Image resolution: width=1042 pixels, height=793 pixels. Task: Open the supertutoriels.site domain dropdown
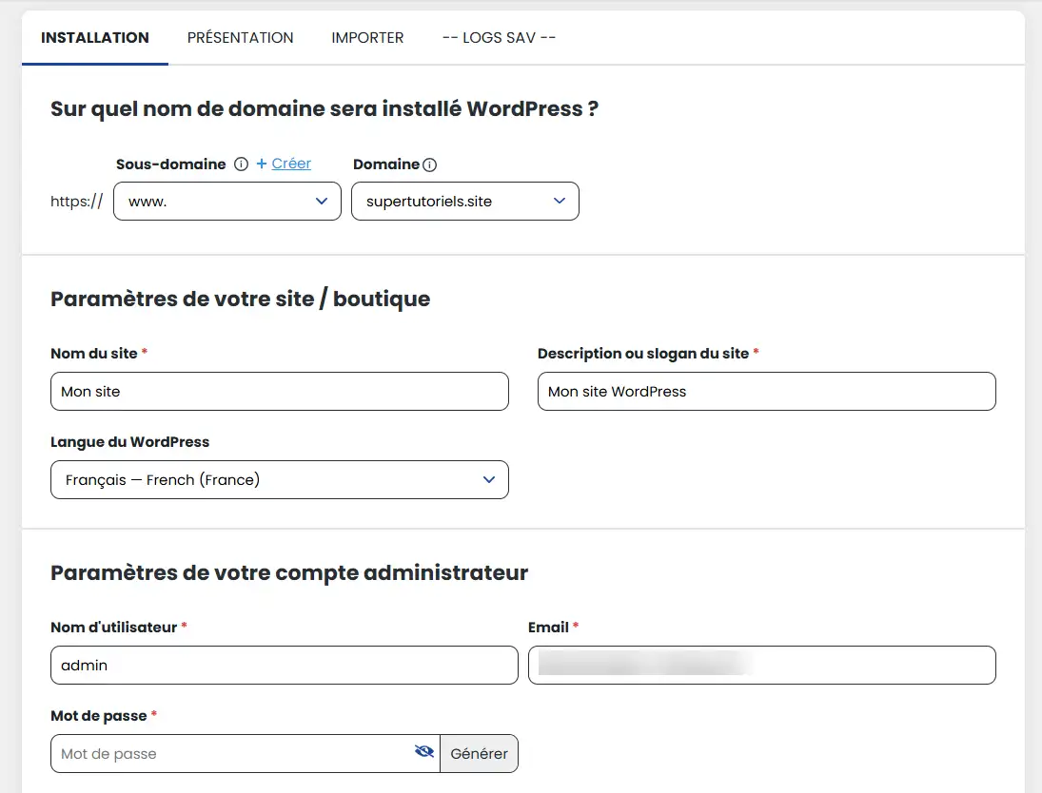click(x=465, y=202)
